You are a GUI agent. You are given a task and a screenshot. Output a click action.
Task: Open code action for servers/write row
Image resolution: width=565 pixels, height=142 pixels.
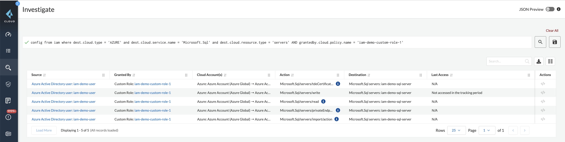coord(543,93)
